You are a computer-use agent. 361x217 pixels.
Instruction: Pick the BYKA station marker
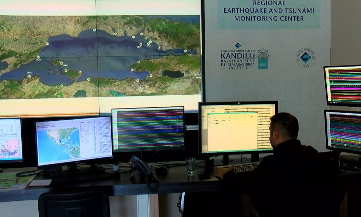[x=148, y=44]
